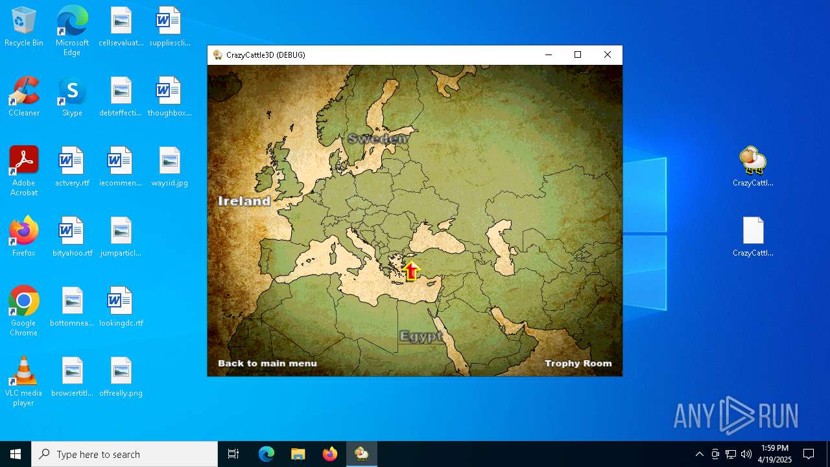Select the bityahoo.rtf document
Screen dimensions: 830x467
click(72, 237)
